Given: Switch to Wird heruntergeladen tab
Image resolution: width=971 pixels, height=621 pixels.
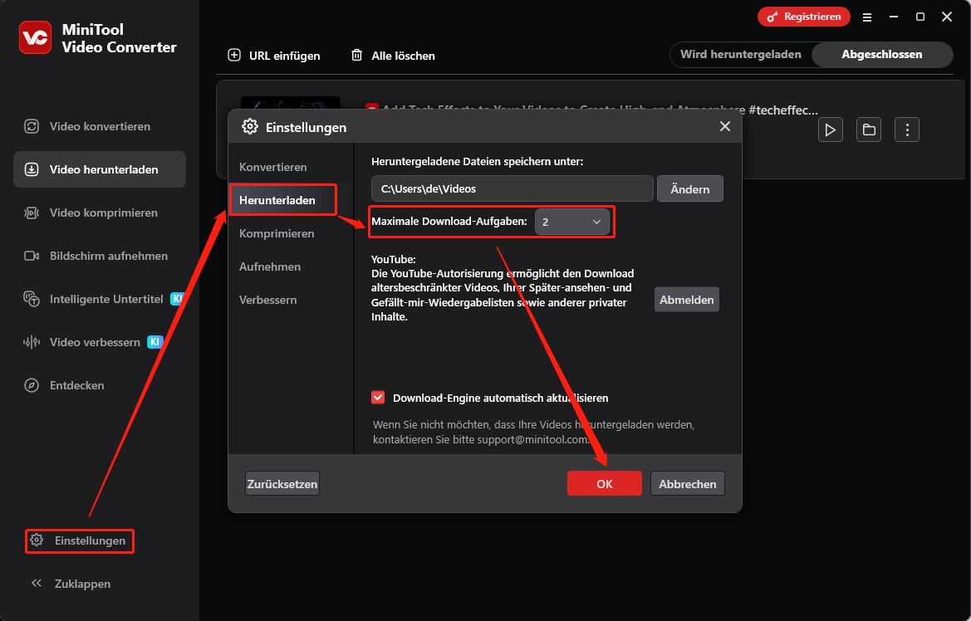Looking at the screenshot, I should (741, 55).
